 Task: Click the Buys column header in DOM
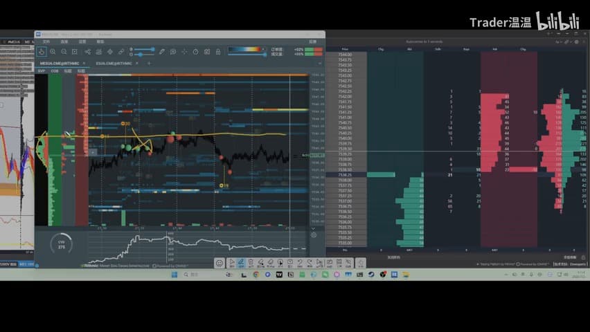tap(466, 49)
